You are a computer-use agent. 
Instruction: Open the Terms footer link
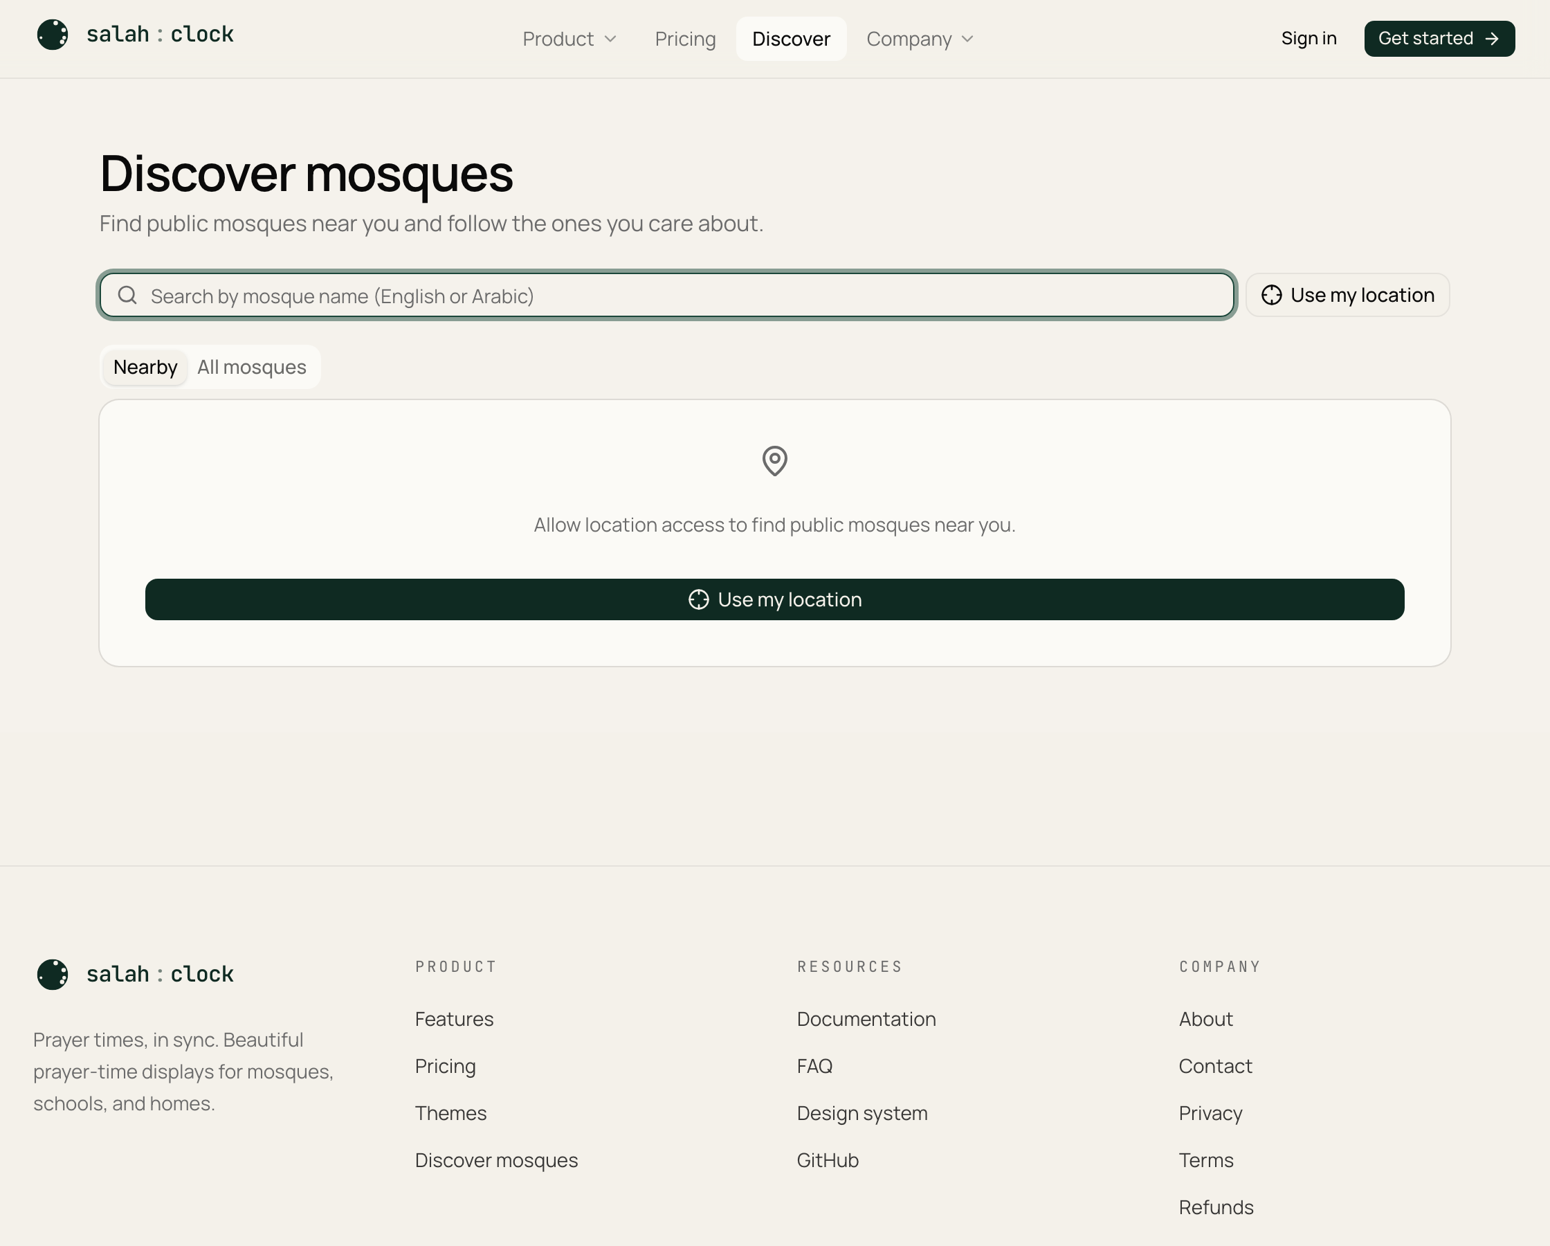(x=1205, y=1159)
